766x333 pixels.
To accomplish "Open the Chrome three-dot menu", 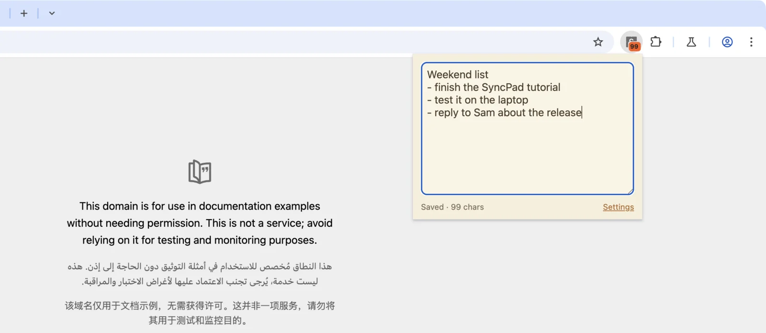I will [x=751, y=42].
